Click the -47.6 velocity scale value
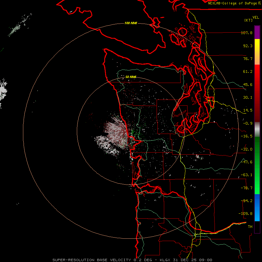 pos(247,162)
